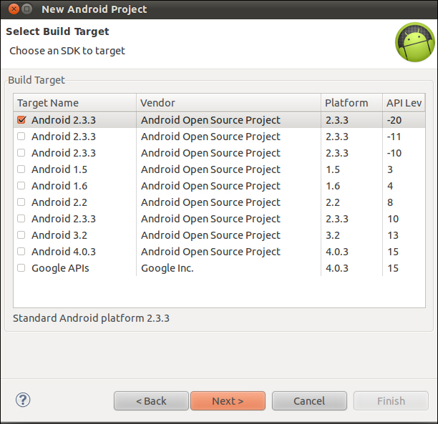
Task: Sort by the Target Name column header
Action: click(x=75, y=103)
